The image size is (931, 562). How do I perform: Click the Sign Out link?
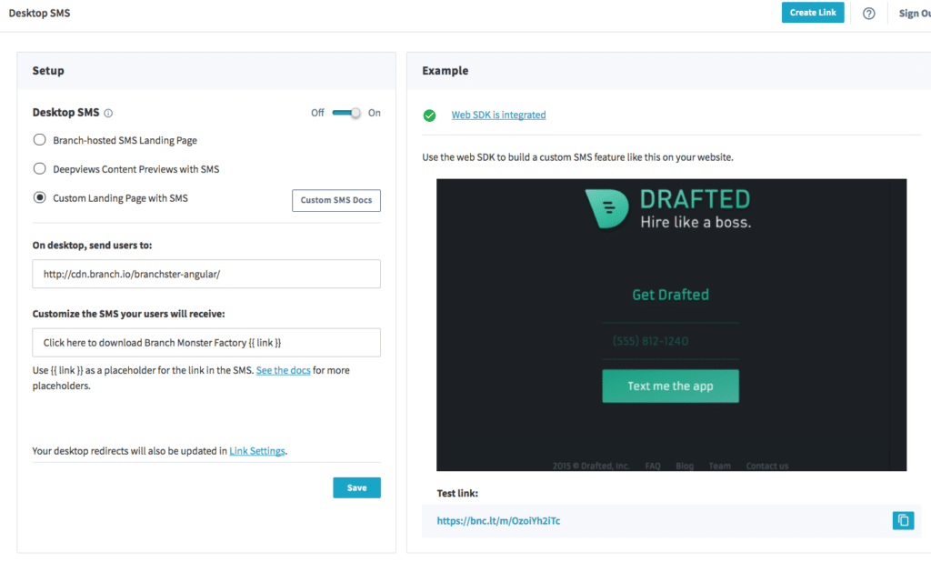914,14
